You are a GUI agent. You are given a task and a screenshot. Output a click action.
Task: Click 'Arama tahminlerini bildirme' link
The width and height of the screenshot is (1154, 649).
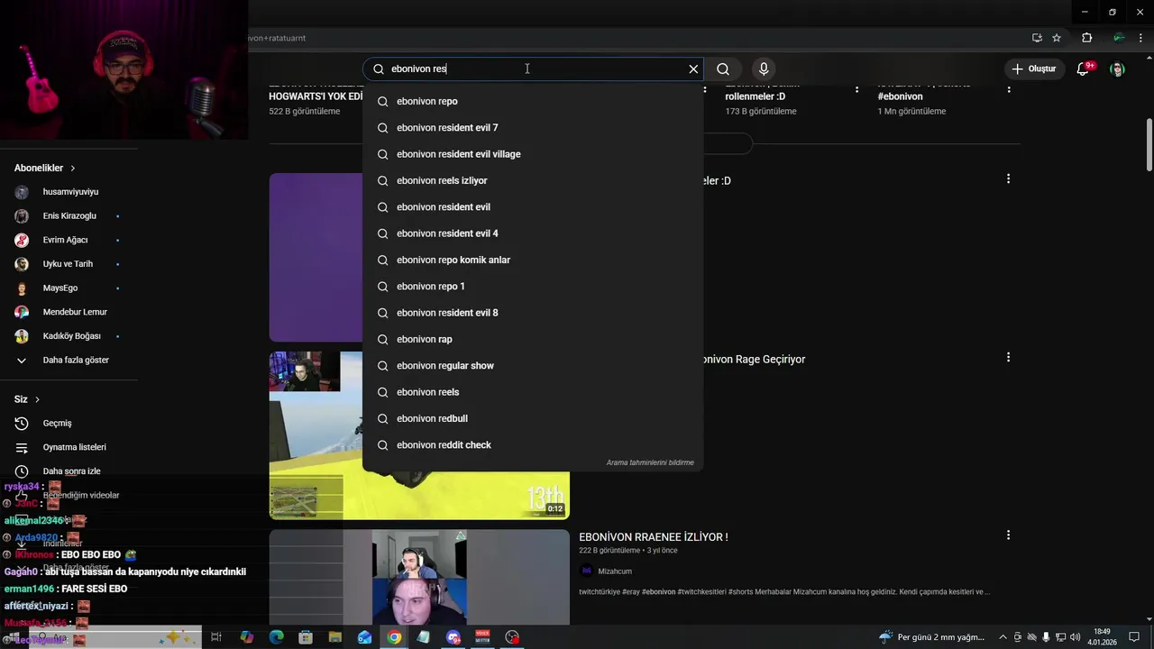point(650,462)
